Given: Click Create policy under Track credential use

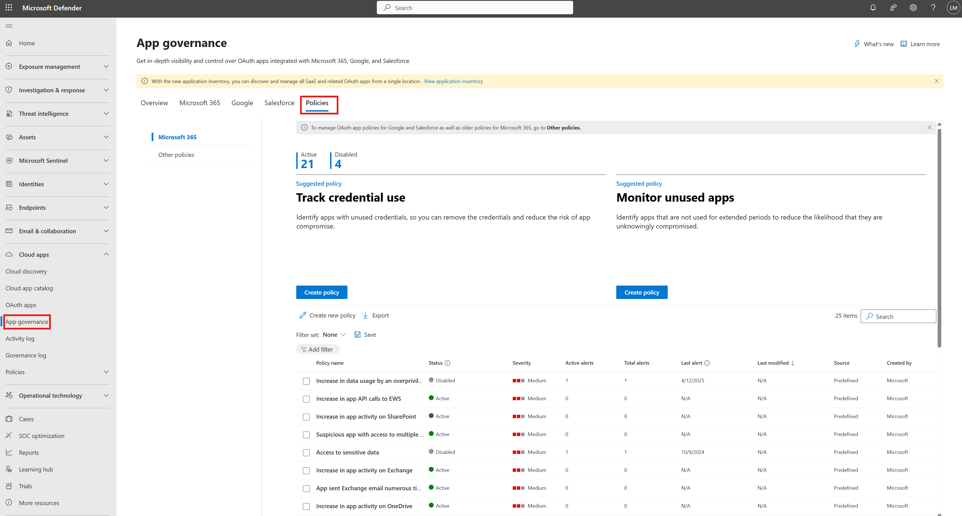Looking at the screenshot, I should (x=321, y=292).
